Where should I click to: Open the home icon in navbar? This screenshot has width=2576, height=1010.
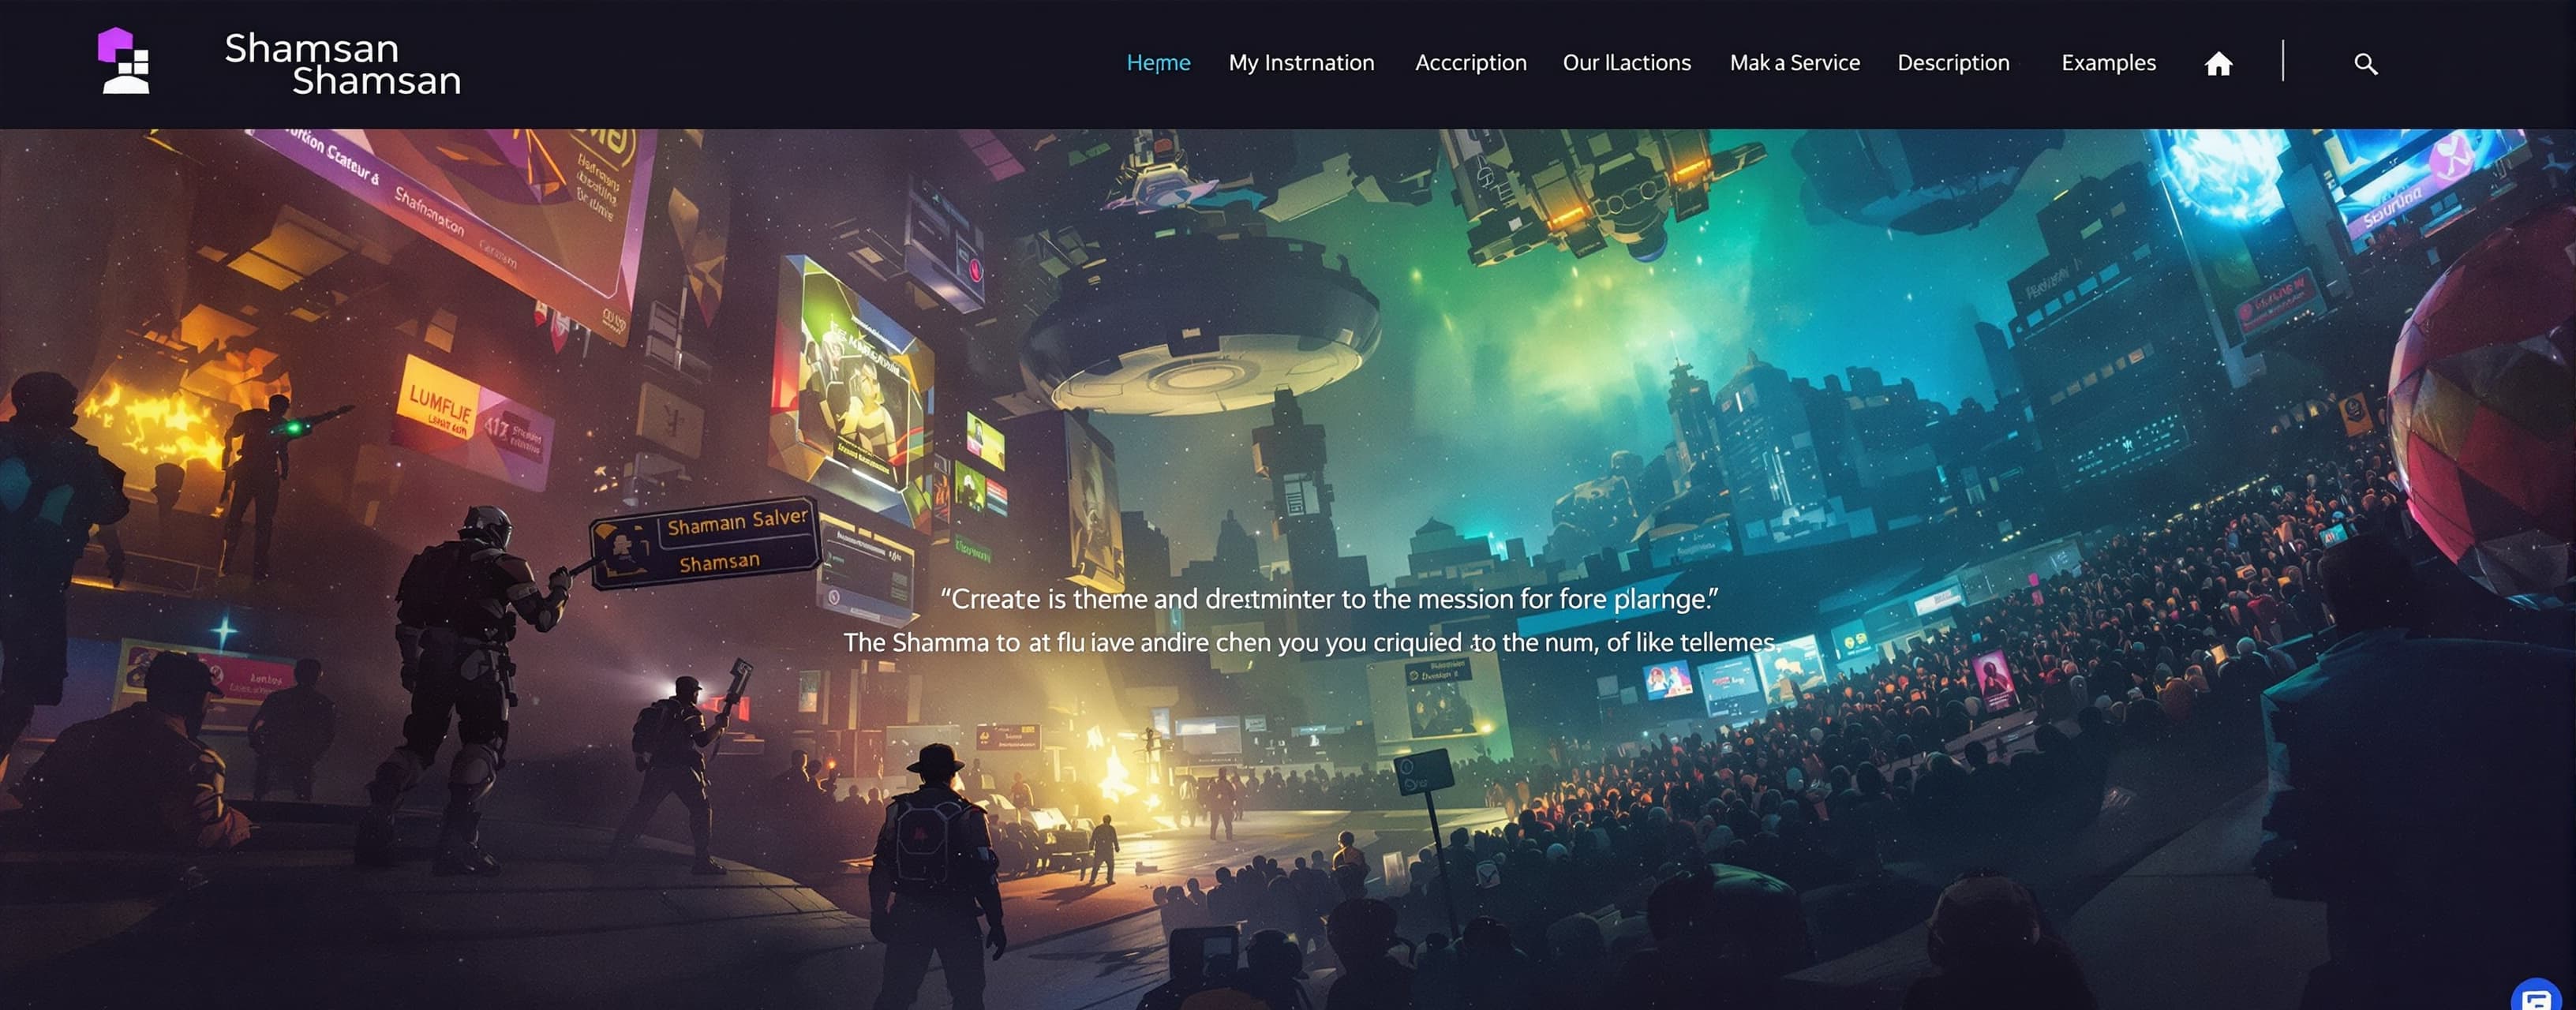[x=2218, y=64]
